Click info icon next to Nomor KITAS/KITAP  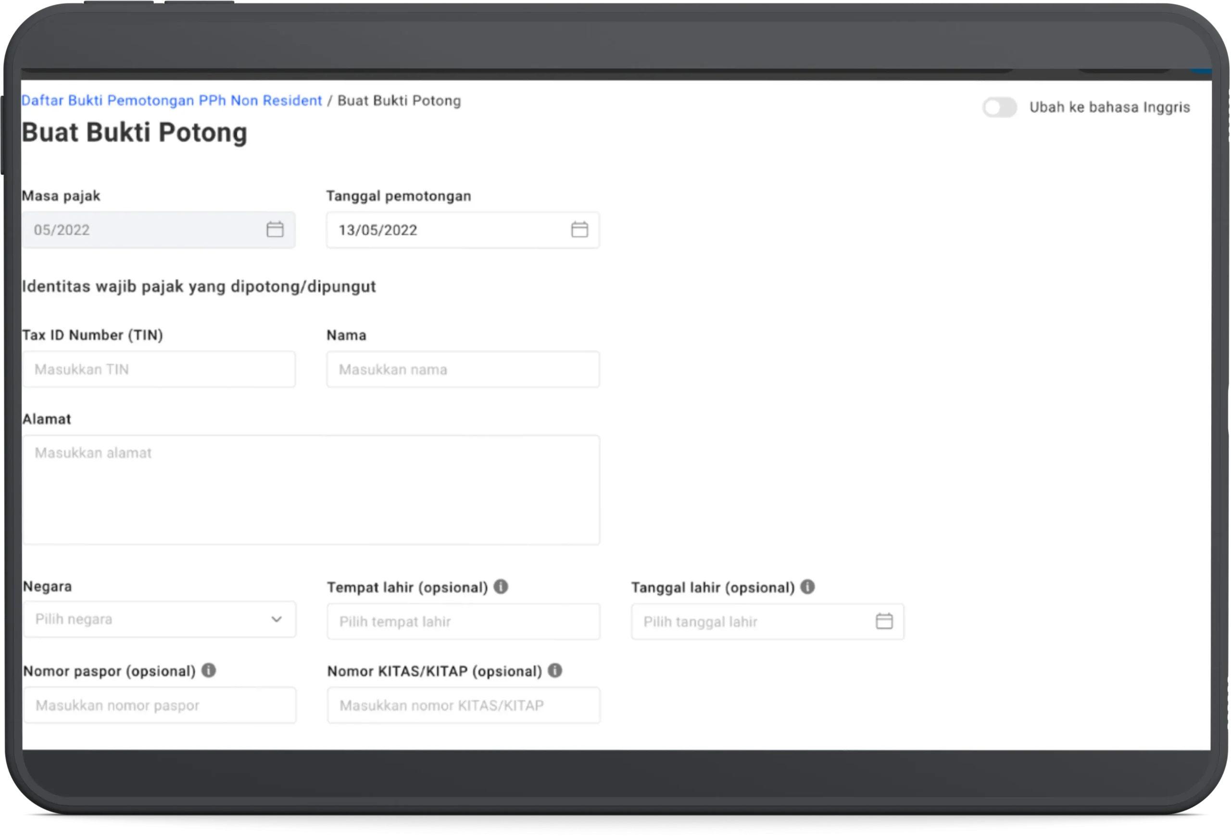coord(554,670)
